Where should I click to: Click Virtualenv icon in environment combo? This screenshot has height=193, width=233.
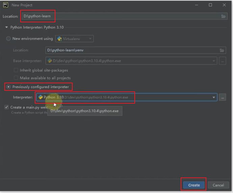tap(59, 39)
